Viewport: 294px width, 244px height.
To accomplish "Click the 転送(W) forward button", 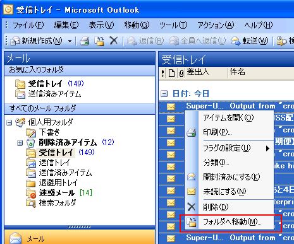I will coord(250,41).
